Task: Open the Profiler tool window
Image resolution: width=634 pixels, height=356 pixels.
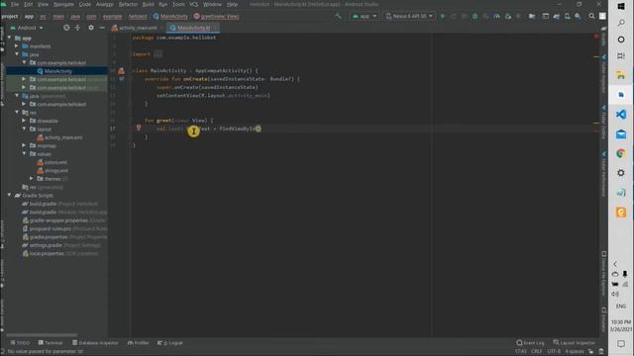Action: [139, 343]
